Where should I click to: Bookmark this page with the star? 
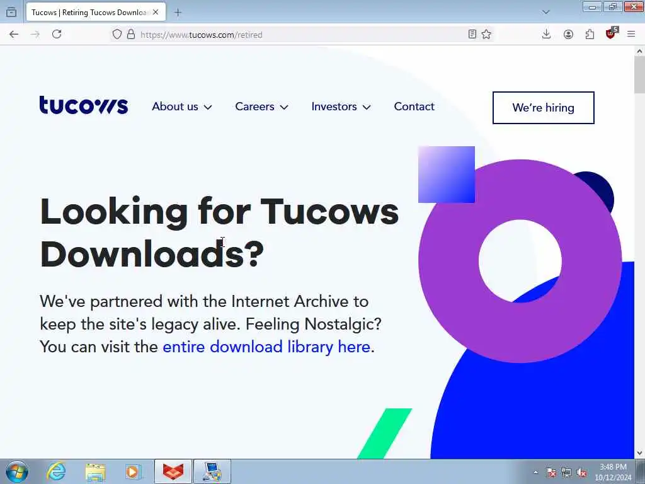(486, 34)
